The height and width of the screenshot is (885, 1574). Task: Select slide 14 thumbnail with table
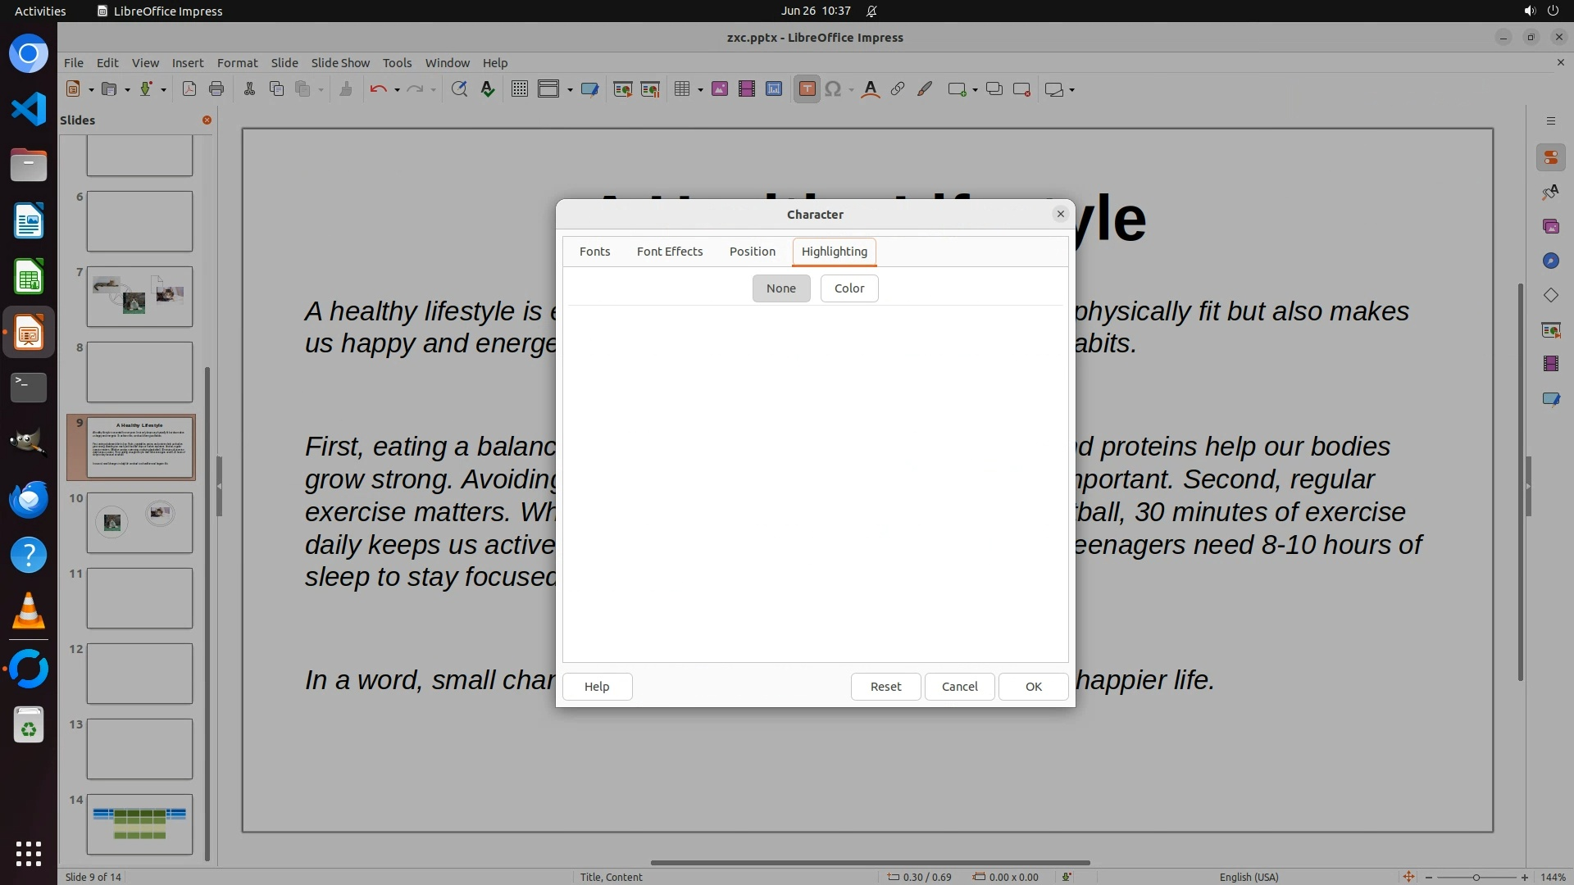(139, 824)
